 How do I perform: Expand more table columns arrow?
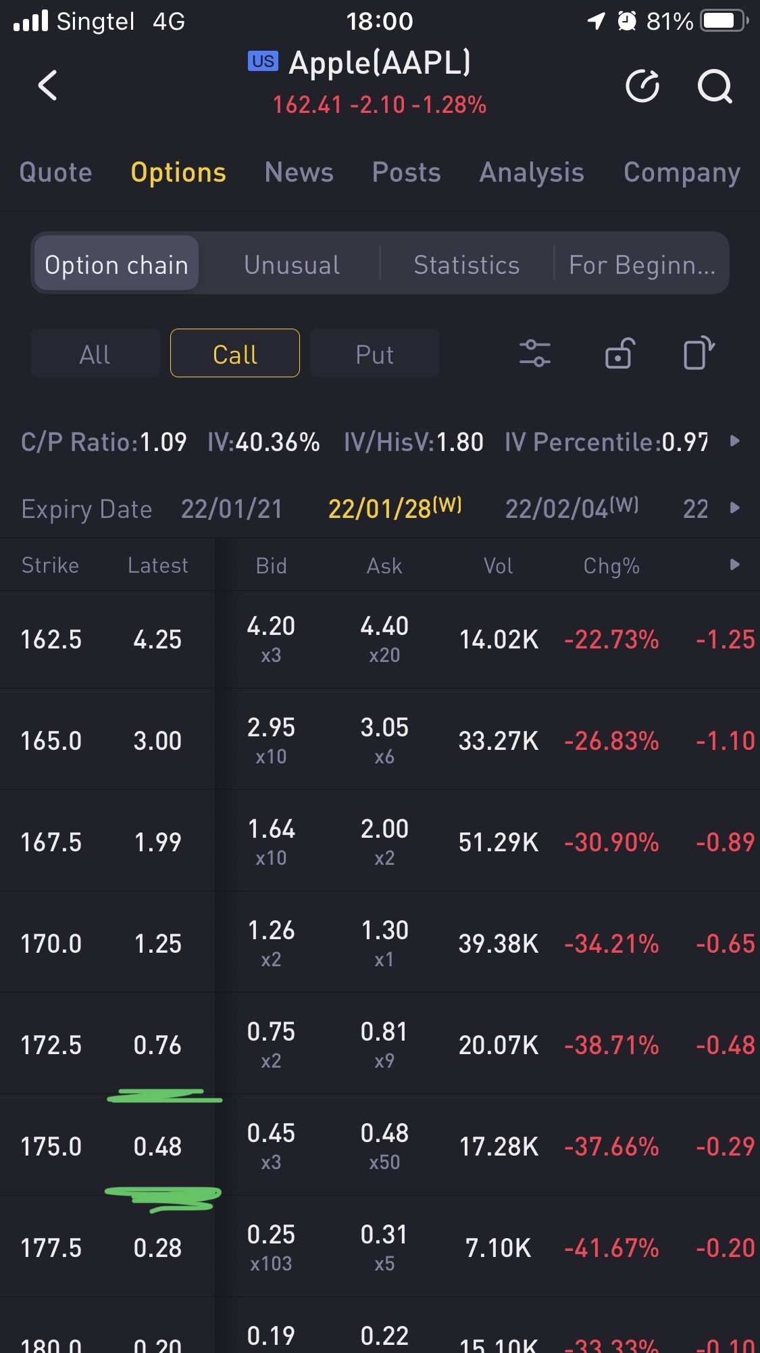point(735,565)
